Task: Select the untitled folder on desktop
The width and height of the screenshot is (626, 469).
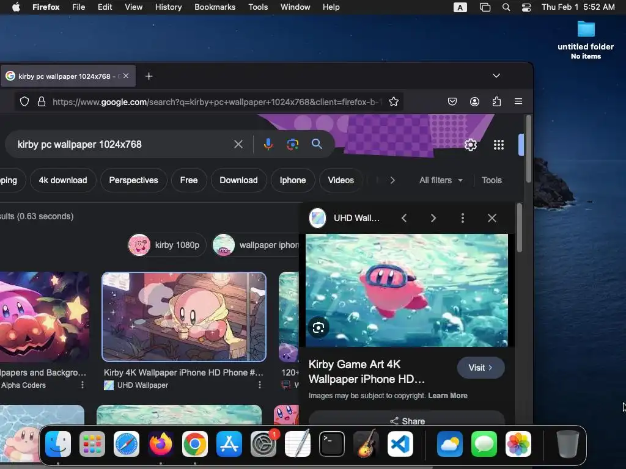Action: pyautogui.click(x=586, y=40)
